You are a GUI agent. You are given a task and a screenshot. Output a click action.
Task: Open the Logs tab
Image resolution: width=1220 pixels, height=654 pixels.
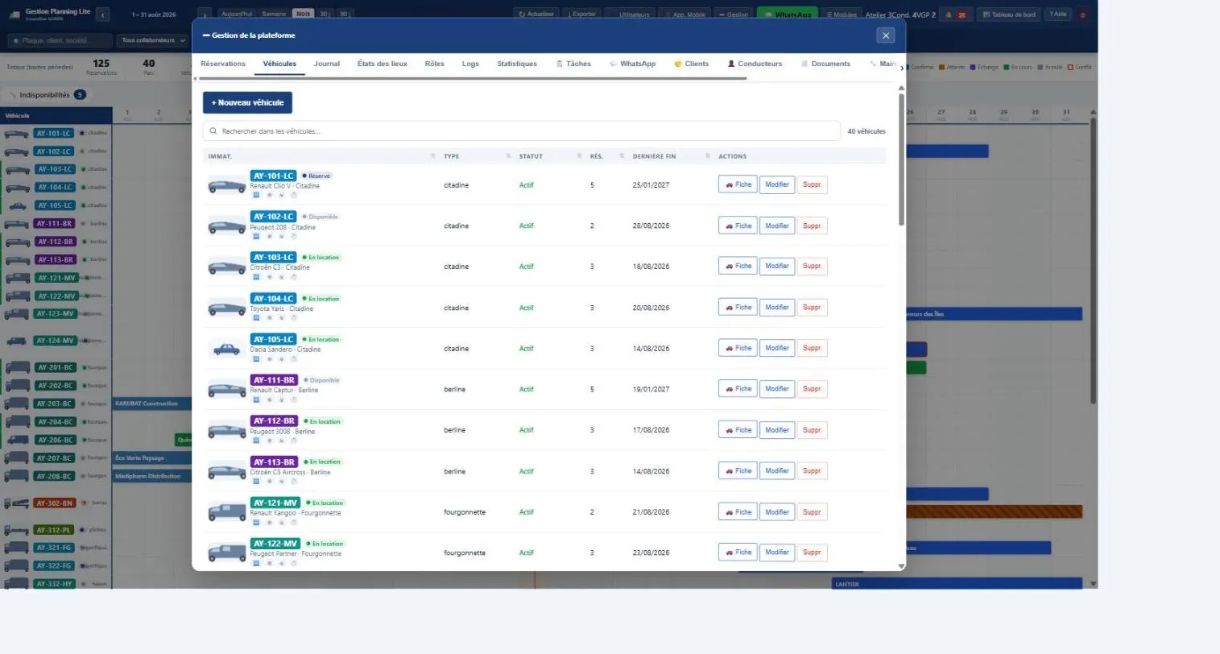click(x=470, y=64)
